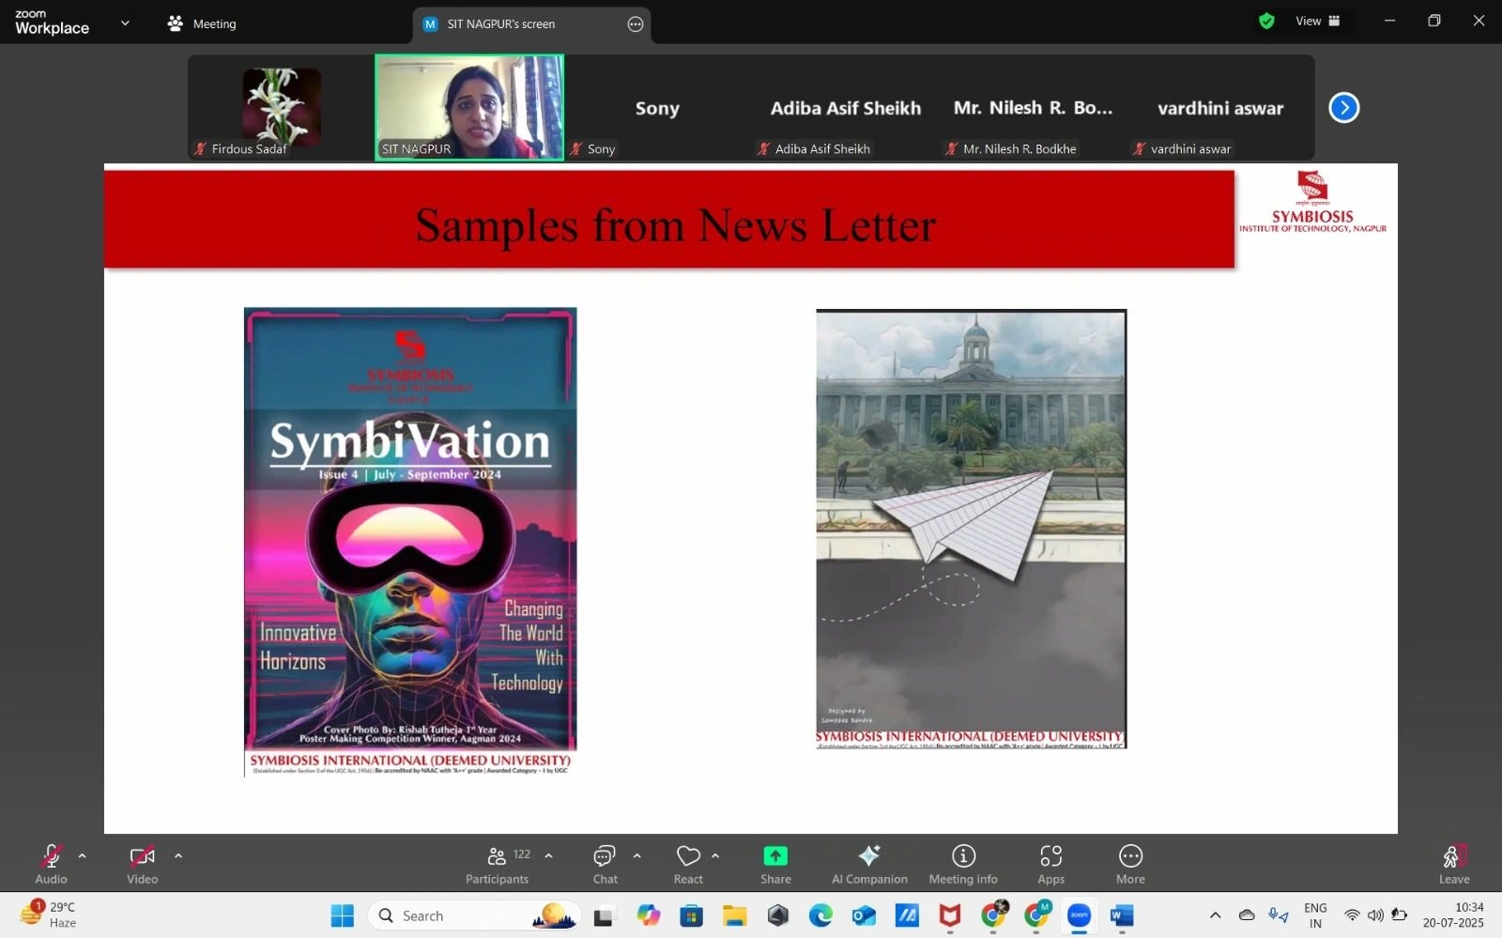
Task: Leave the meeting
Action: (x=1453, y=863)
